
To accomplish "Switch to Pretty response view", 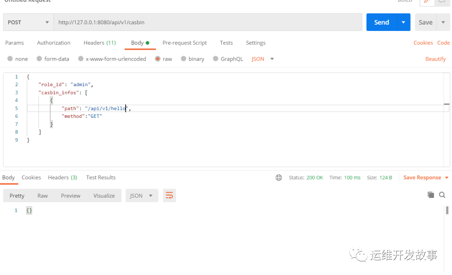I will 17,196.
